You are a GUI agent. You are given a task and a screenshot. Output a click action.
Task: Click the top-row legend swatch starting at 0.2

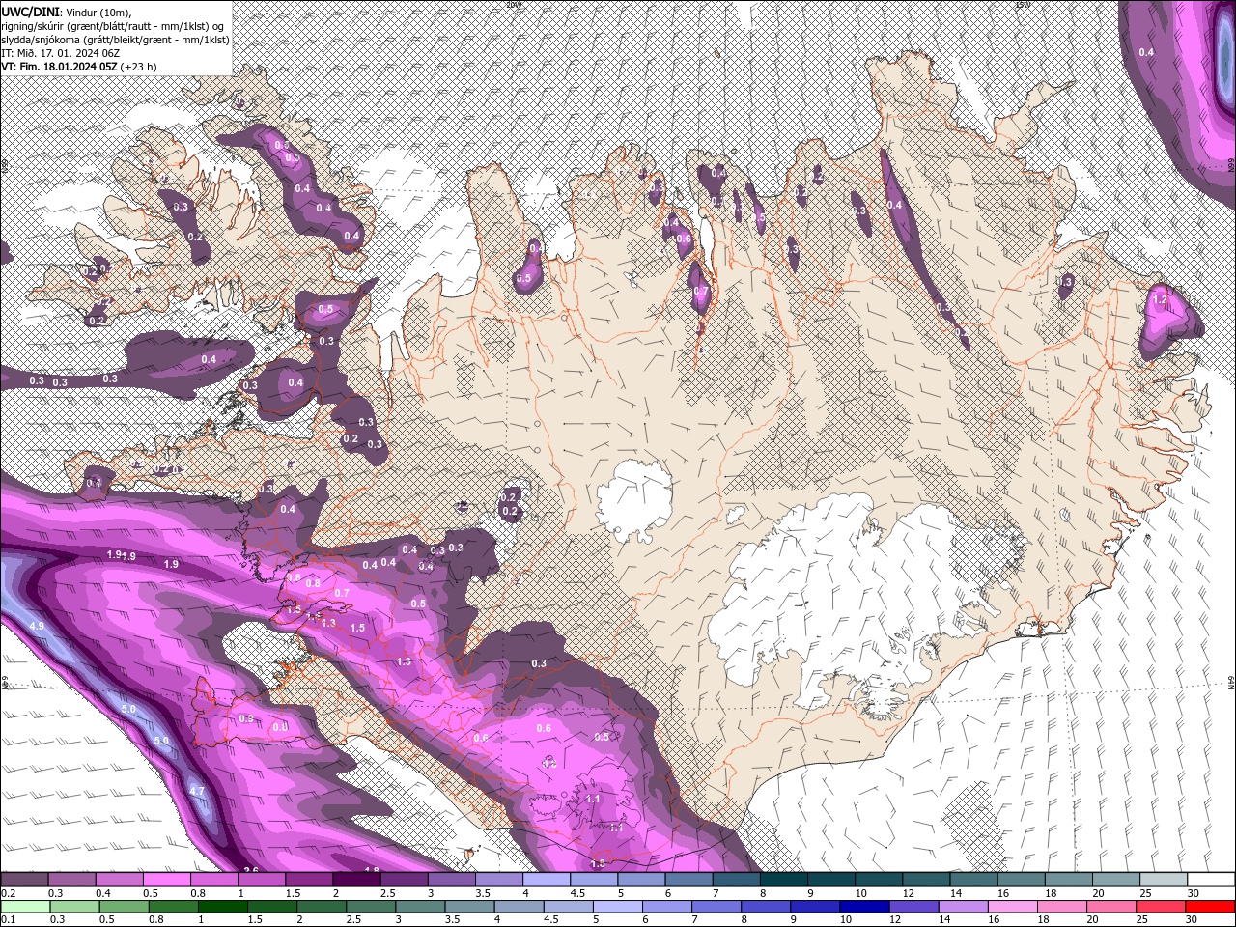pos(24,880)
